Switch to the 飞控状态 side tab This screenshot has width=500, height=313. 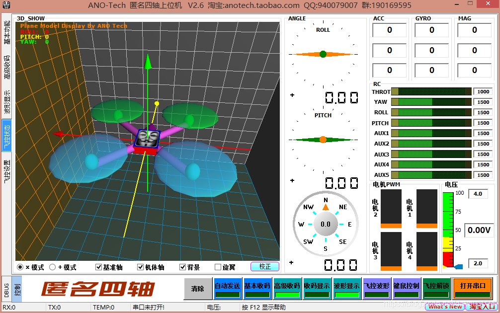[x=6, y=137]
